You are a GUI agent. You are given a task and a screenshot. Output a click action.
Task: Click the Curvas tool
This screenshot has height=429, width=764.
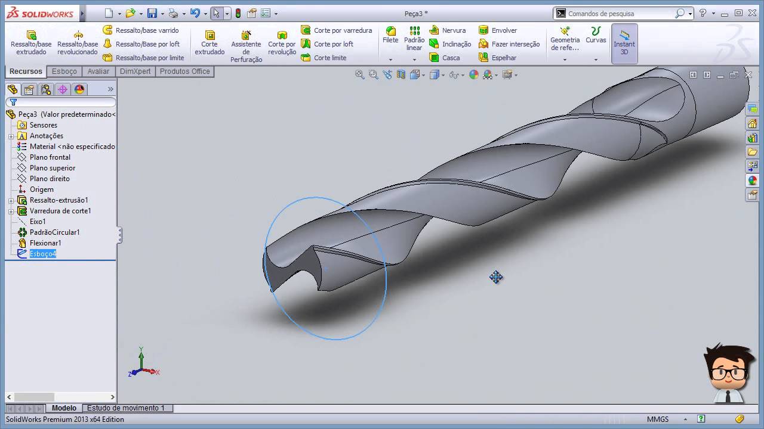(x=596, y=36)
